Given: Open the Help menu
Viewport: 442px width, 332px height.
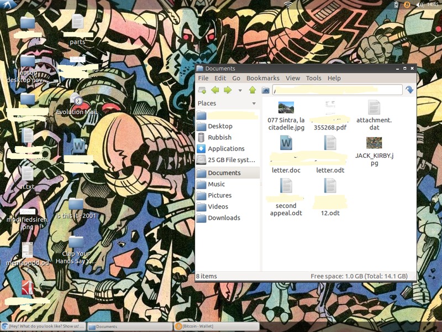Looking at the screenshot, I should 334,78.
